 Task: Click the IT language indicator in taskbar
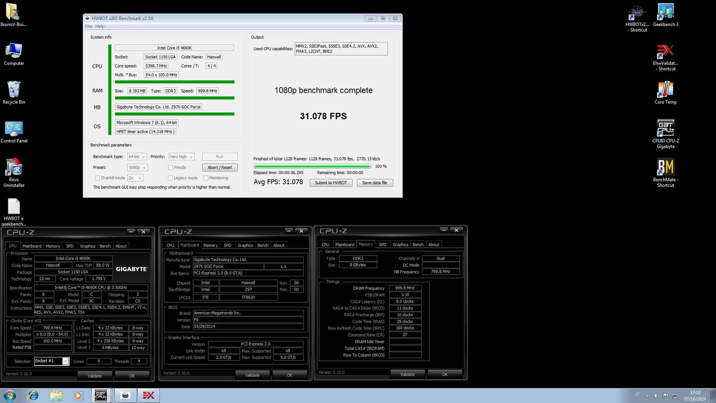[637, 395]
